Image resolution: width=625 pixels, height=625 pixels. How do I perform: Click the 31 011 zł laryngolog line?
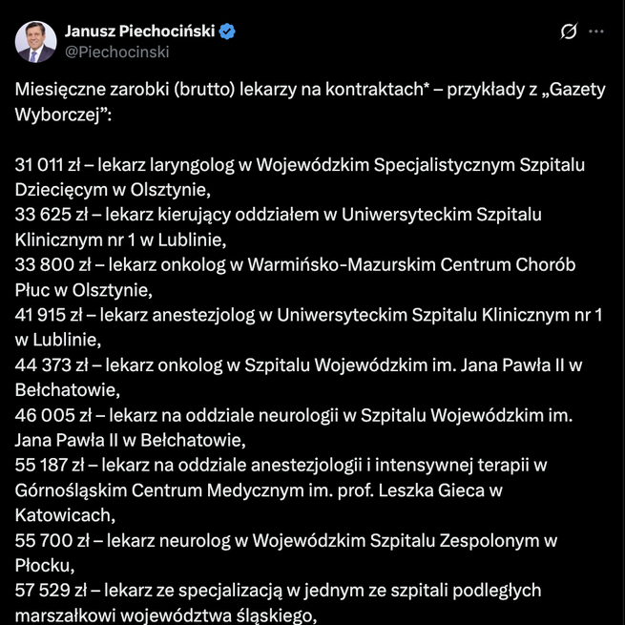[286, 165]
